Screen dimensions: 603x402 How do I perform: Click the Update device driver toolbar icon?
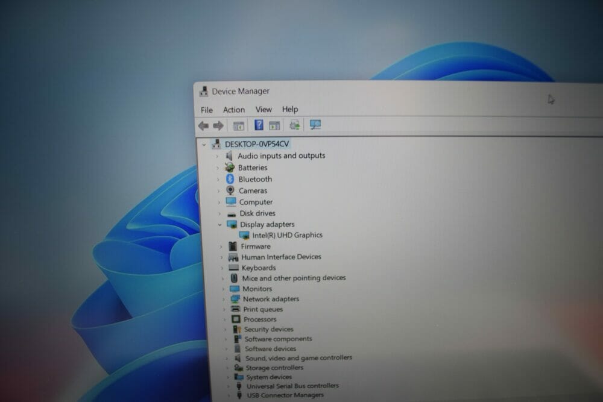click(295, 125)
